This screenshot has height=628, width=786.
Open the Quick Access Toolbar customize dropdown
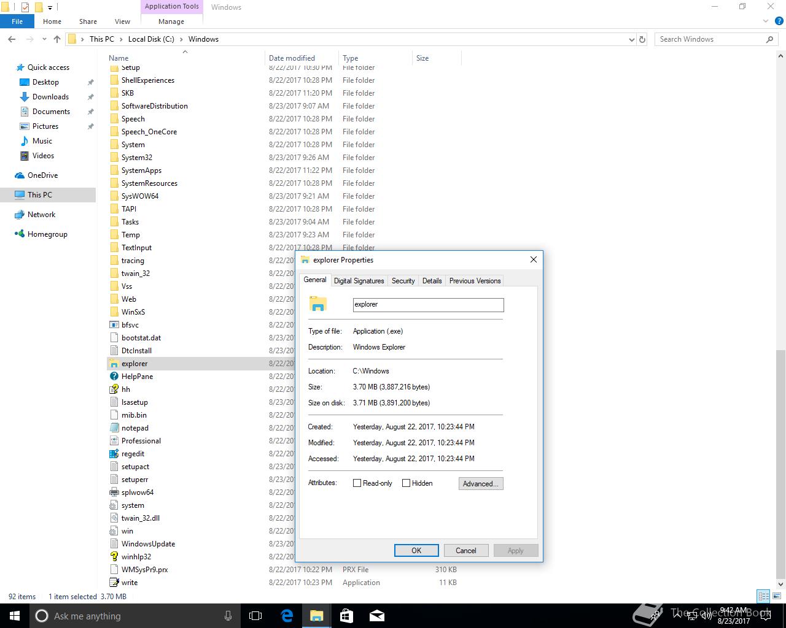pyautogui.click(x=50, y=8)
